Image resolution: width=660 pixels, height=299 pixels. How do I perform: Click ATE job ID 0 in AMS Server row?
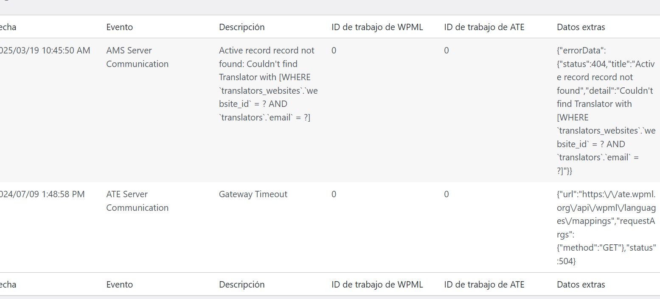(x=446, y=50)
